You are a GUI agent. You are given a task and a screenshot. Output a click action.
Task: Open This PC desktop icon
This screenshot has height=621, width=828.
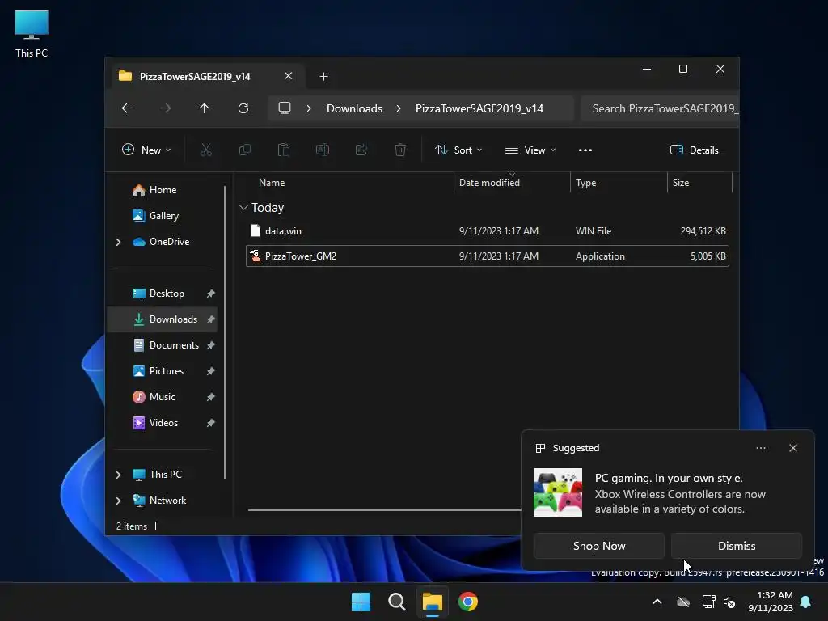(x=32, y=34)
